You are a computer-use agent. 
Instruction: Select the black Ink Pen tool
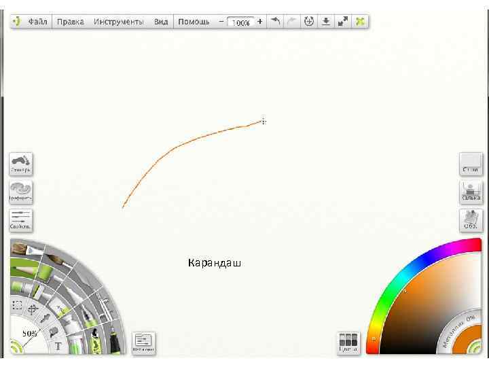(114, 340)
